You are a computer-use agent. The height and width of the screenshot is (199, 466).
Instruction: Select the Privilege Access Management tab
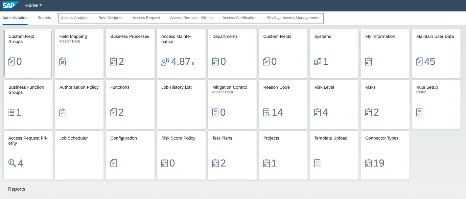293,18
